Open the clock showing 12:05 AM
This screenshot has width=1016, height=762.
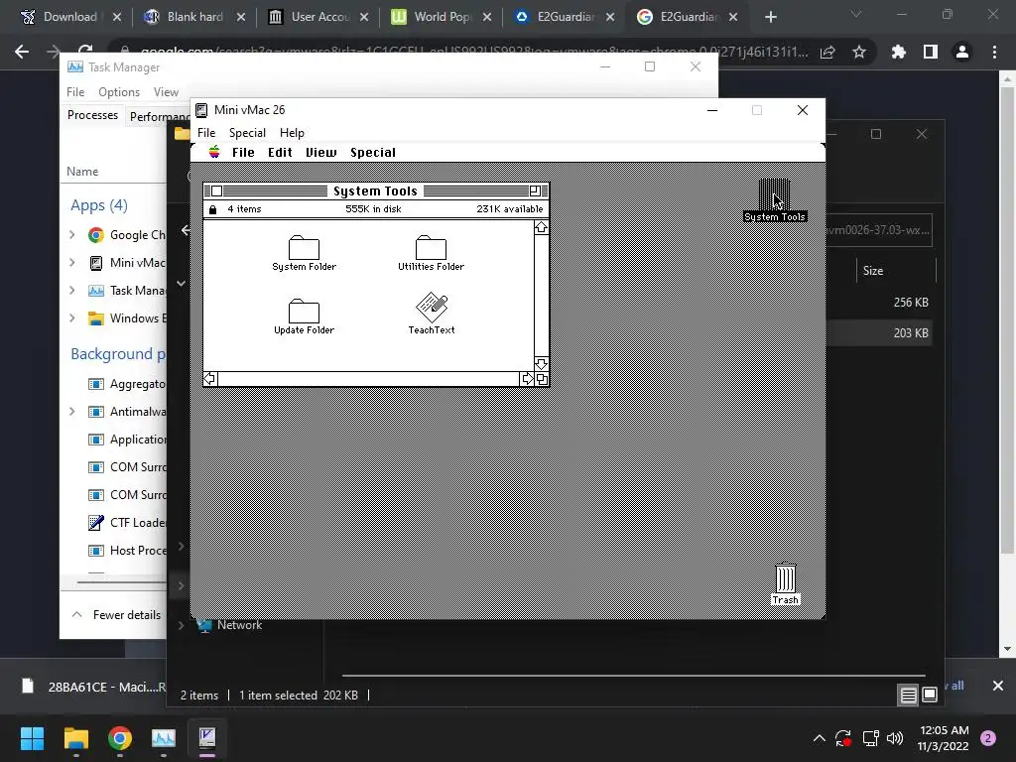coord(944,738)
